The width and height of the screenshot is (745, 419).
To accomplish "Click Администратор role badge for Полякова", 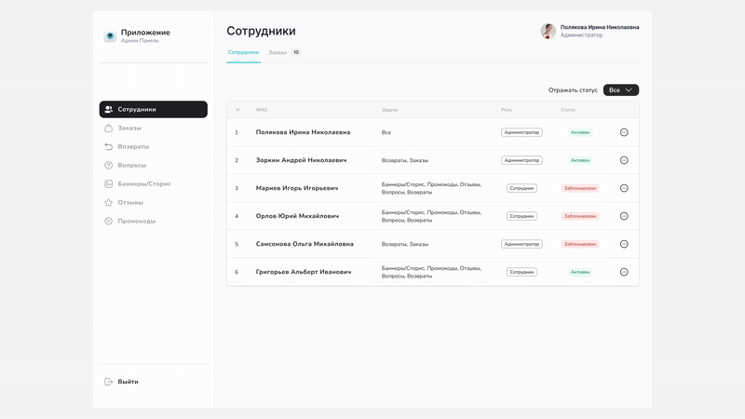I will 521,132.
